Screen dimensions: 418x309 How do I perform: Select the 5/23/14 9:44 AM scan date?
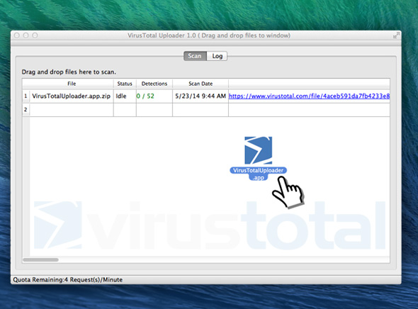pyautogui.click(x=200, y=96)
